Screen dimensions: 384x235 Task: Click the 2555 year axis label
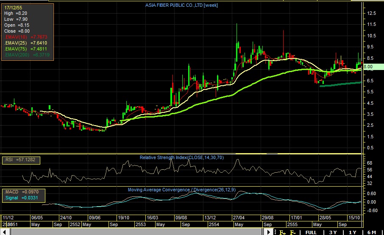click(292, 224)
